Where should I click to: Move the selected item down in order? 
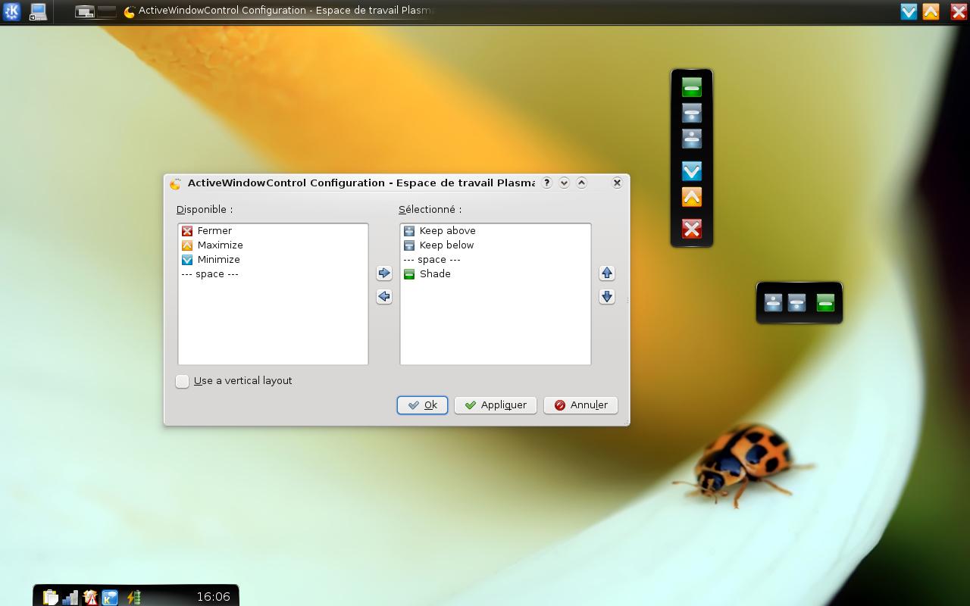606,296
